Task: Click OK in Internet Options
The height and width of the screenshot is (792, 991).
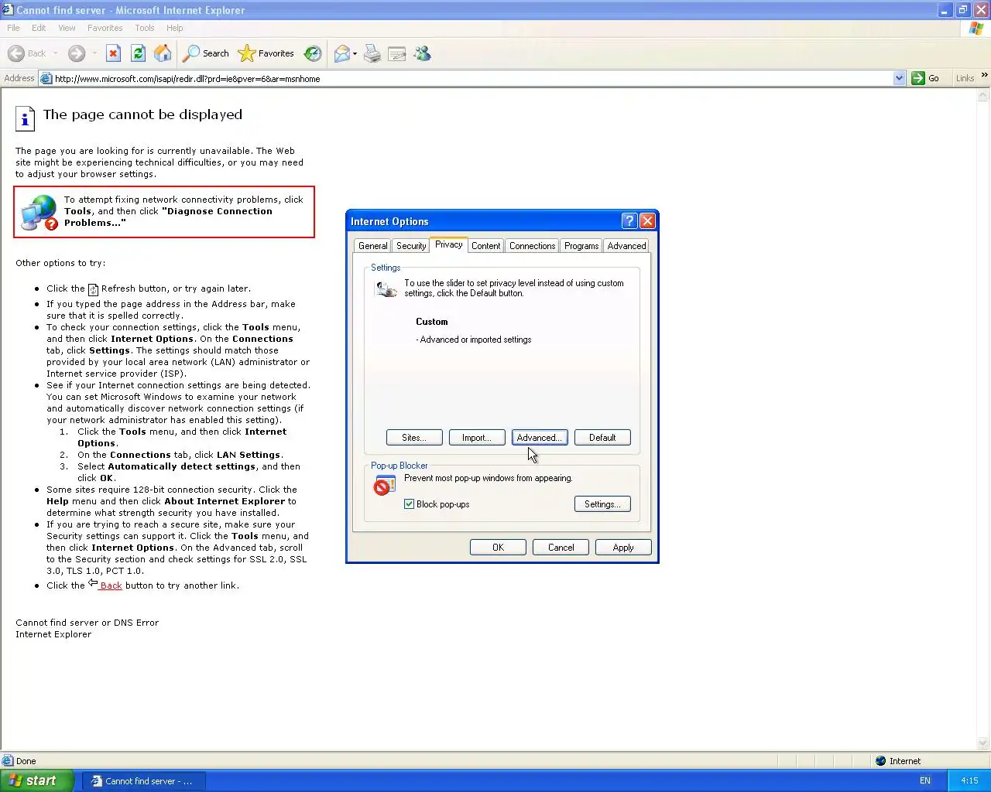Action: click(498, 548)
